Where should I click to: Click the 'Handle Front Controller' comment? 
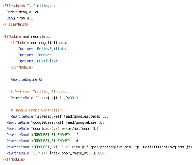coord(39,110)
